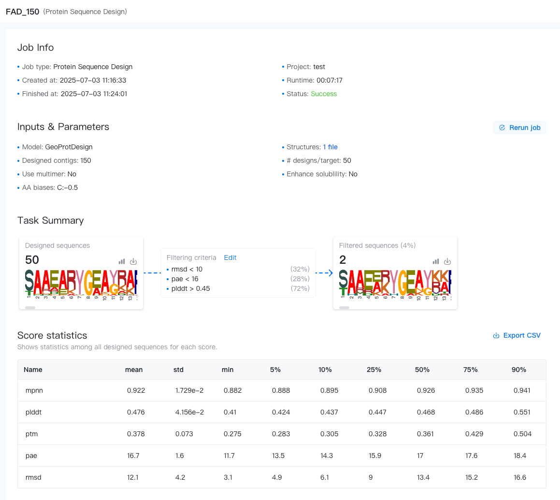The image size is (560, 500).
Task: Select the rmsd row name in table
Action: tap(33, 477)
